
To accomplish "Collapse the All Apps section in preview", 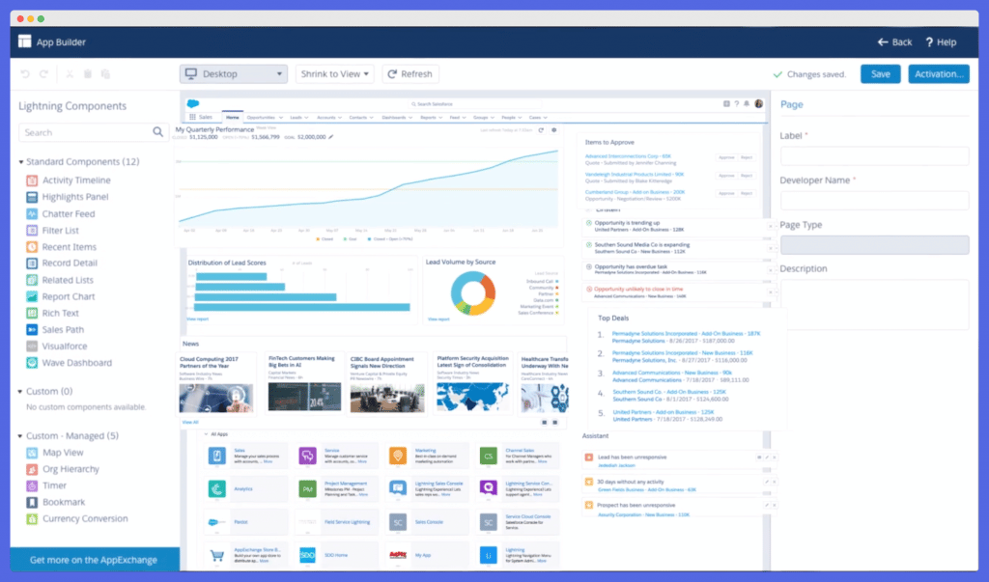I will (x=206, y=433).
